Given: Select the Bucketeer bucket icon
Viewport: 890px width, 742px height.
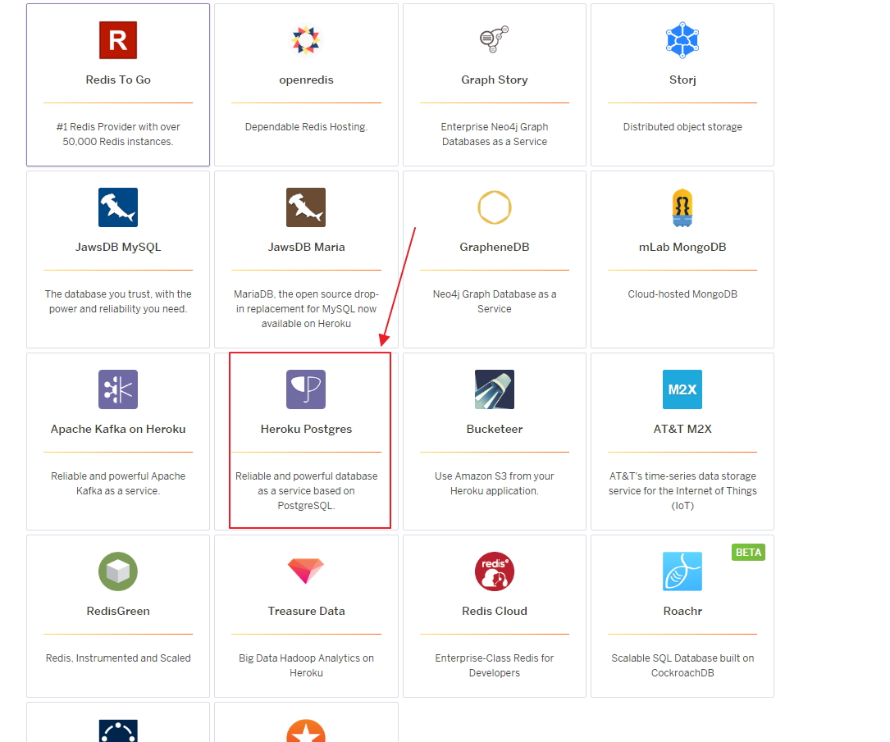Looking at the screenshot, I should pos(495,389).
